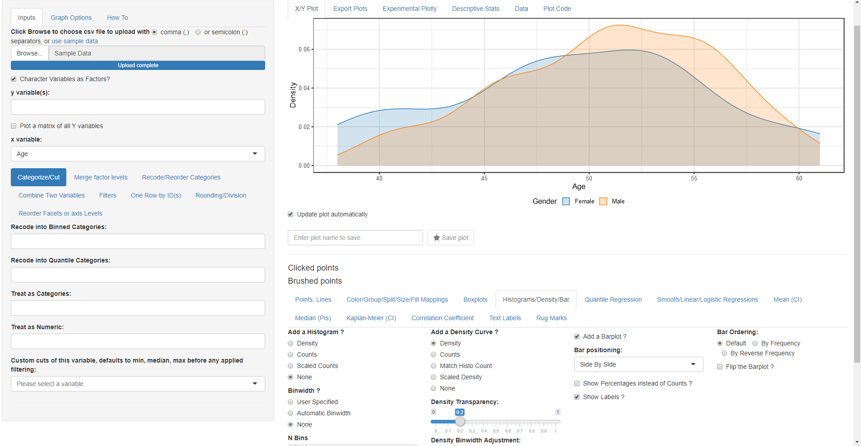Viewport: 861px width, 446px height.
Task: Open Recode/Reorder Categories section
Action: click(x=181, y=177)
